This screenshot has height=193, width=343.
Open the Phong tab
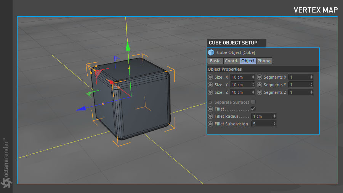(264, 61)
